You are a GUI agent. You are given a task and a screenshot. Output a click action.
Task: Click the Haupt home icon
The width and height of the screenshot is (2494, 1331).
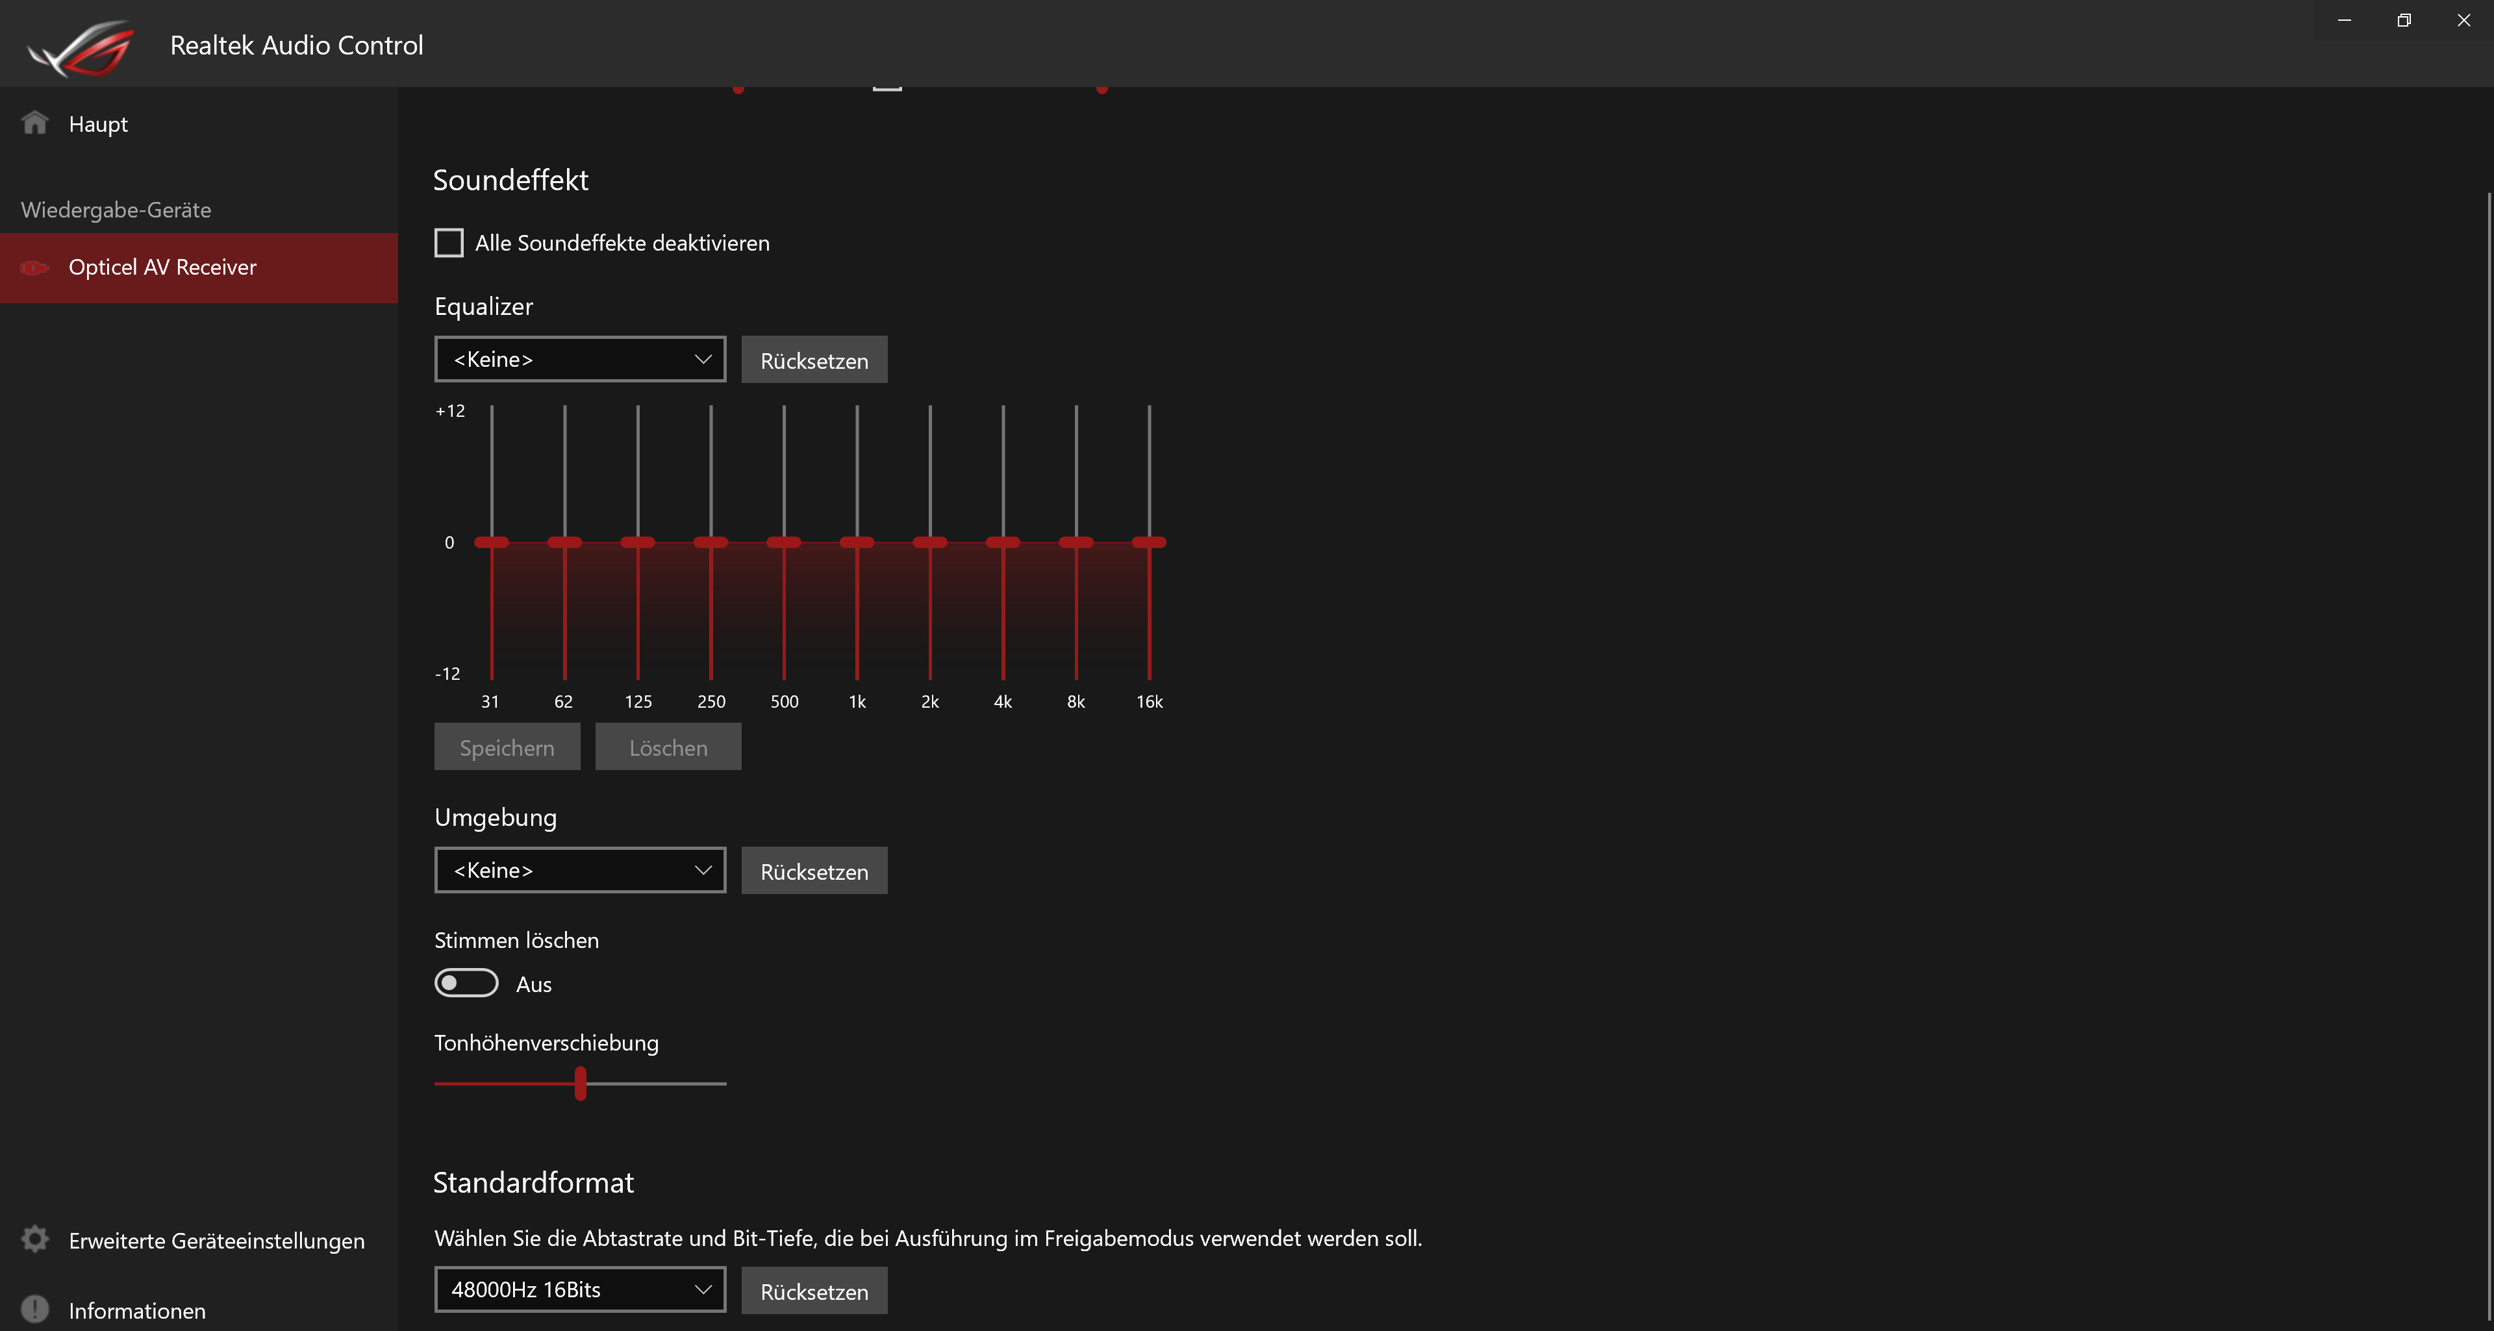[35, 123]
